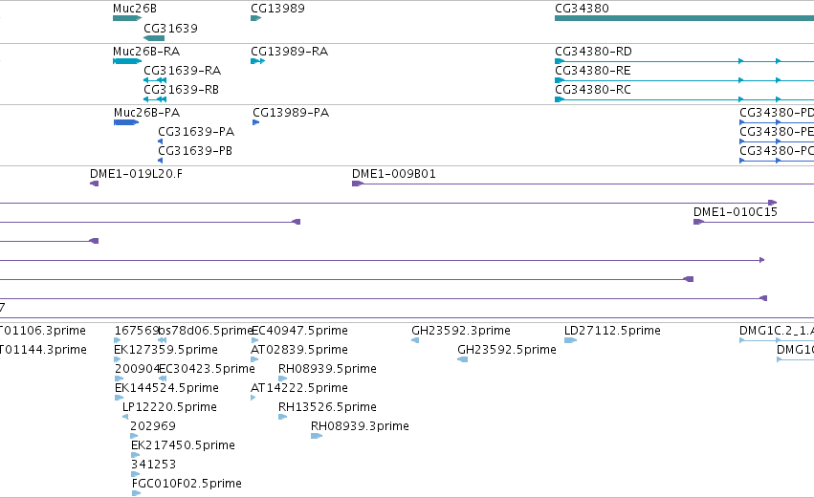
Task: Select CG34380-PE protein label
Action: point(777,131)
